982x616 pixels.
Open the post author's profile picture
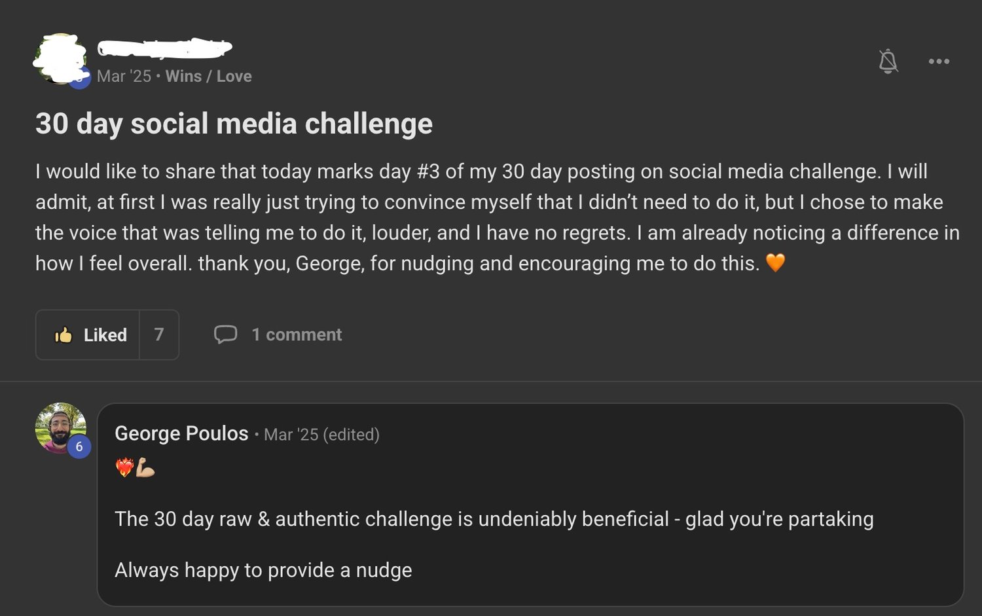click(x=58, y=58)
